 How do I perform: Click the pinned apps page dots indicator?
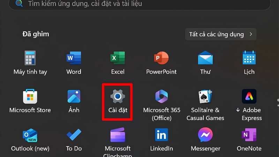point(278,103)
